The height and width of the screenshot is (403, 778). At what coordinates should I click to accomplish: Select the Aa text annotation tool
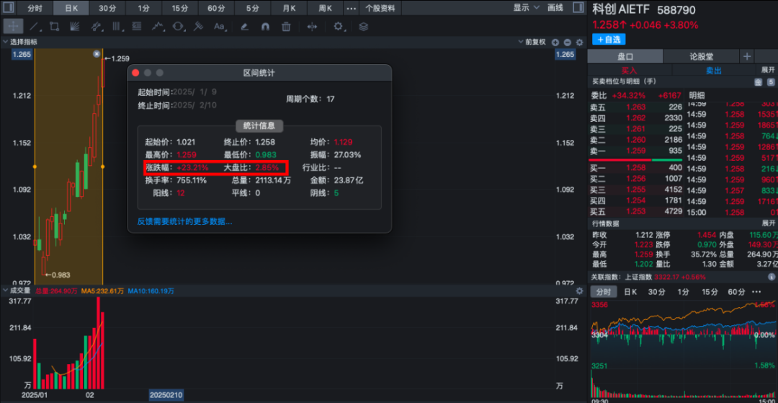[220, 27]
